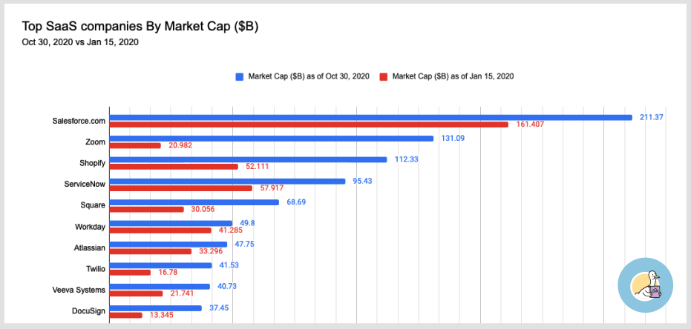Screen dimensions: 691x329
Task: Select Square's blue bar labeled 68.69
Action: pos(194,202)
